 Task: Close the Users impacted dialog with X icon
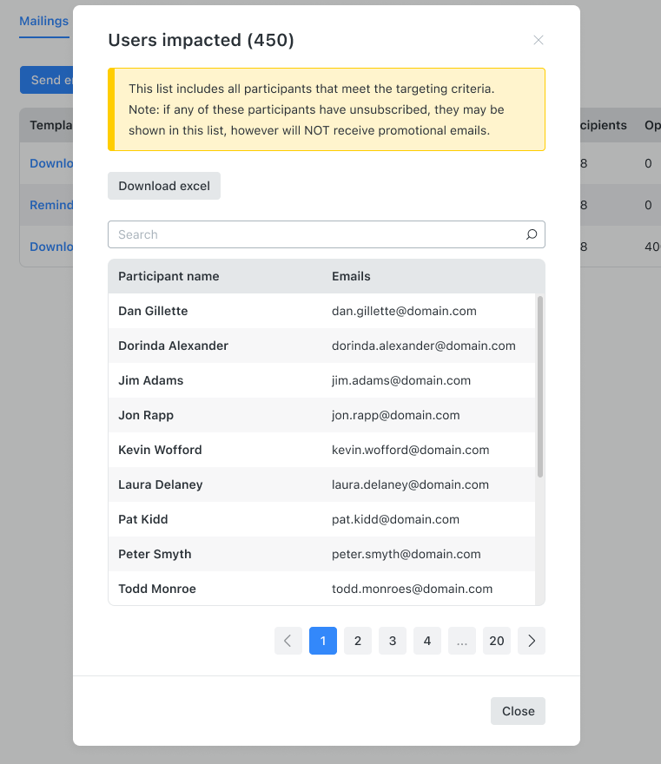539,40
